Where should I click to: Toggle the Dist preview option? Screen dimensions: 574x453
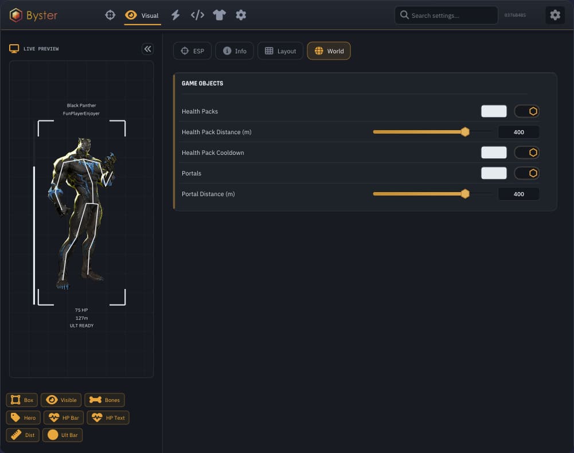click(x=23, y=435)
